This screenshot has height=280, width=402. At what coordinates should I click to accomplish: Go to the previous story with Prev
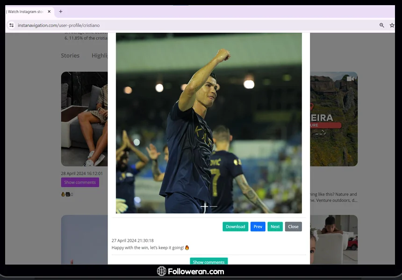(258, 227)
